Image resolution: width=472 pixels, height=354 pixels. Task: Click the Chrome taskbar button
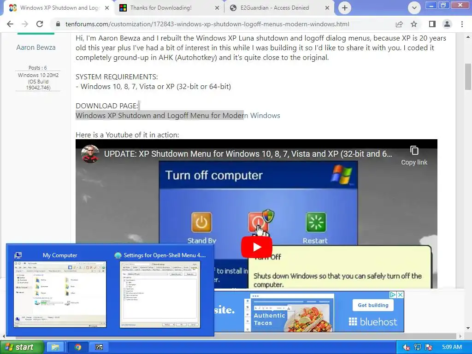click(x=78, y=347)
